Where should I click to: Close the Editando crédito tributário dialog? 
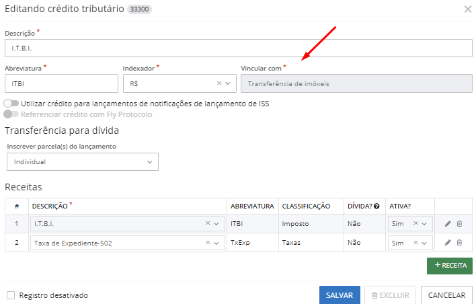pyautogui.click(x=468, y=9)
